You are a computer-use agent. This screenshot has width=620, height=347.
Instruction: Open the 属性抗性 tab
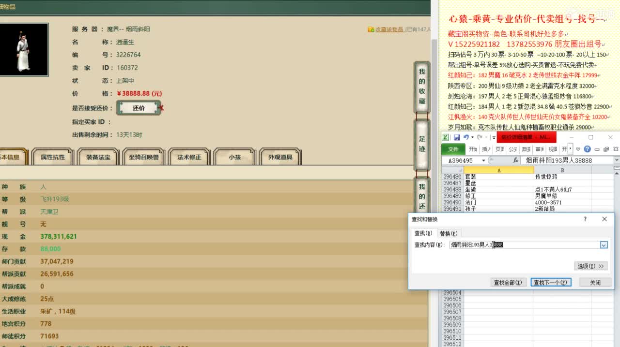click(x=52, y=157)
